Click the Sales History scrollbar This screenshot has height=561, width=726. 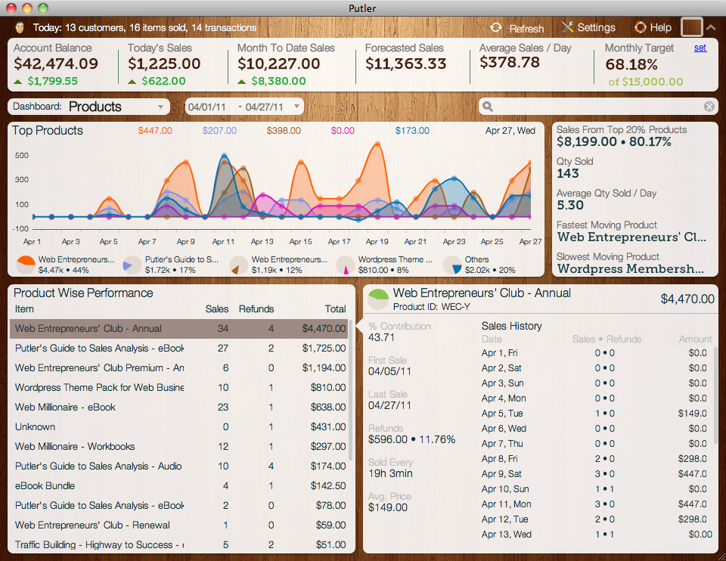pyautogui.click(x=713, y=393)
